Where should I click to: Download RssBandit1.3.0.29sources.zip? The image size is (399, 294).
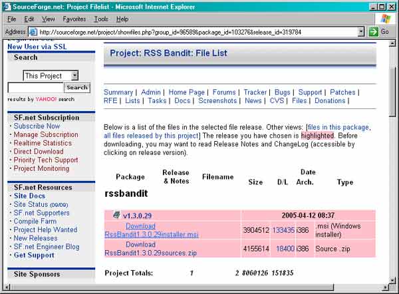point(151,249)
